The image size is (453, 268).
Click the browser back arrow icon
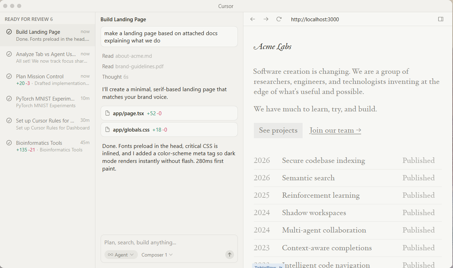click(x=252, y=19)
